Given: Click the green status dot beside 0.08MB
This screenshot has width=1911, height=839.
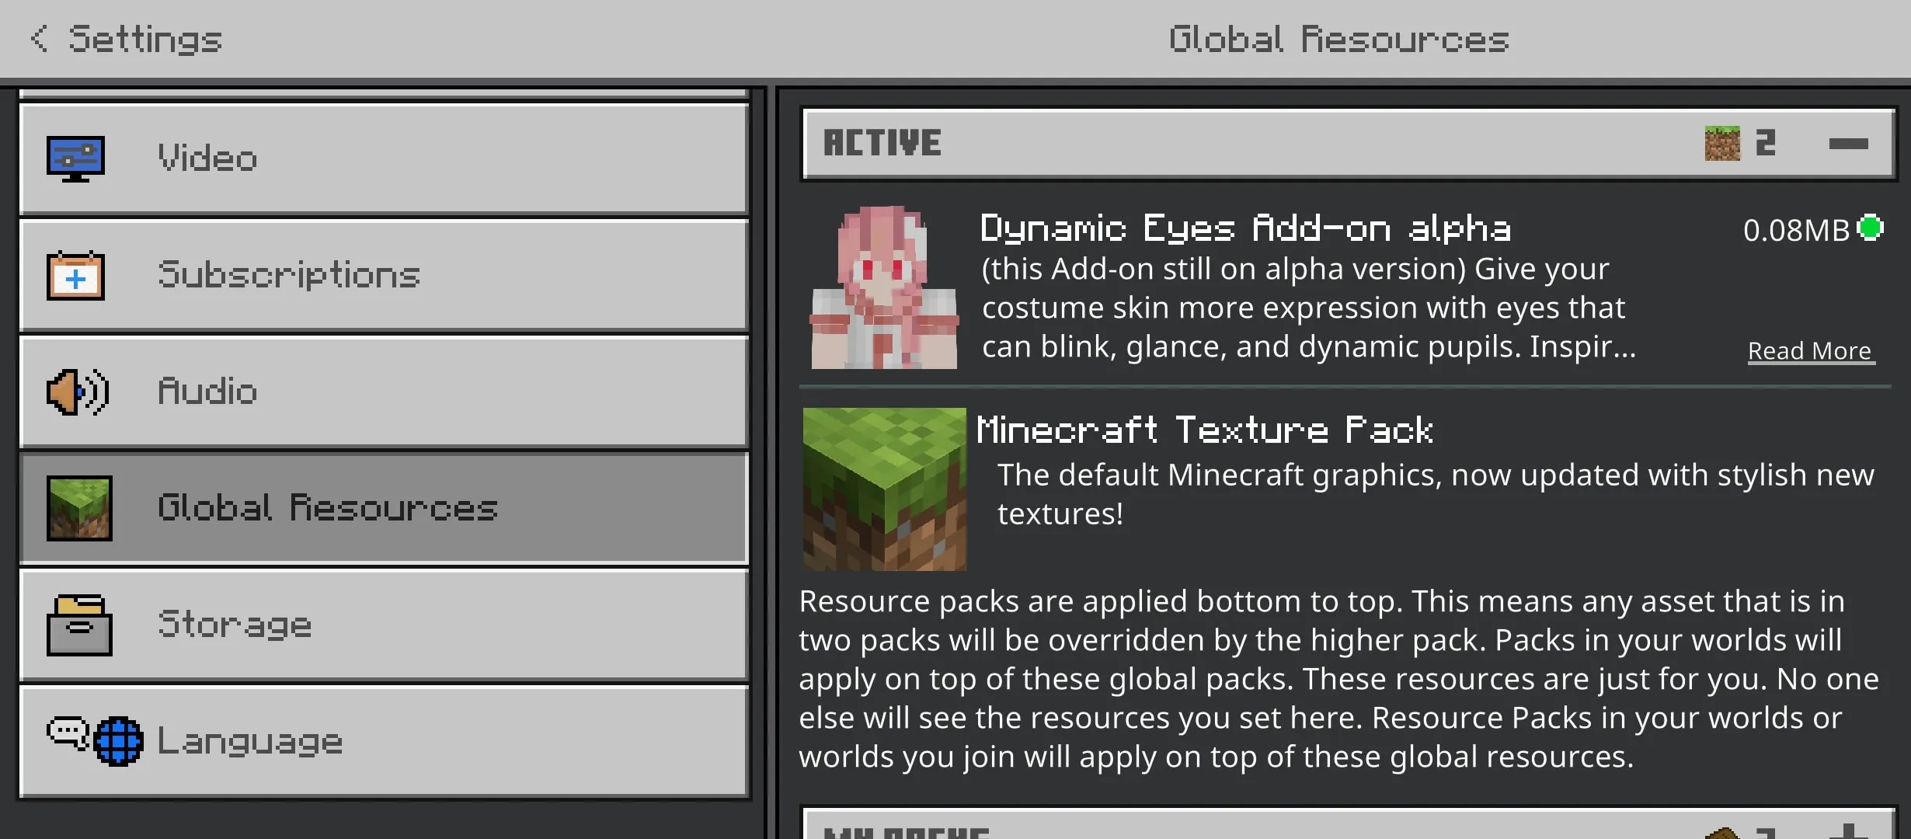Looking at the screenshot, I should [x=1871, y=228].
